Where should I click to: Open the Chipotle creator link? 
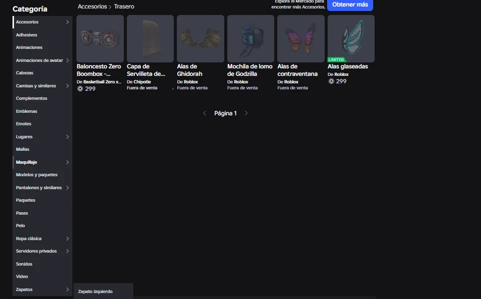[x=142, y=82]
